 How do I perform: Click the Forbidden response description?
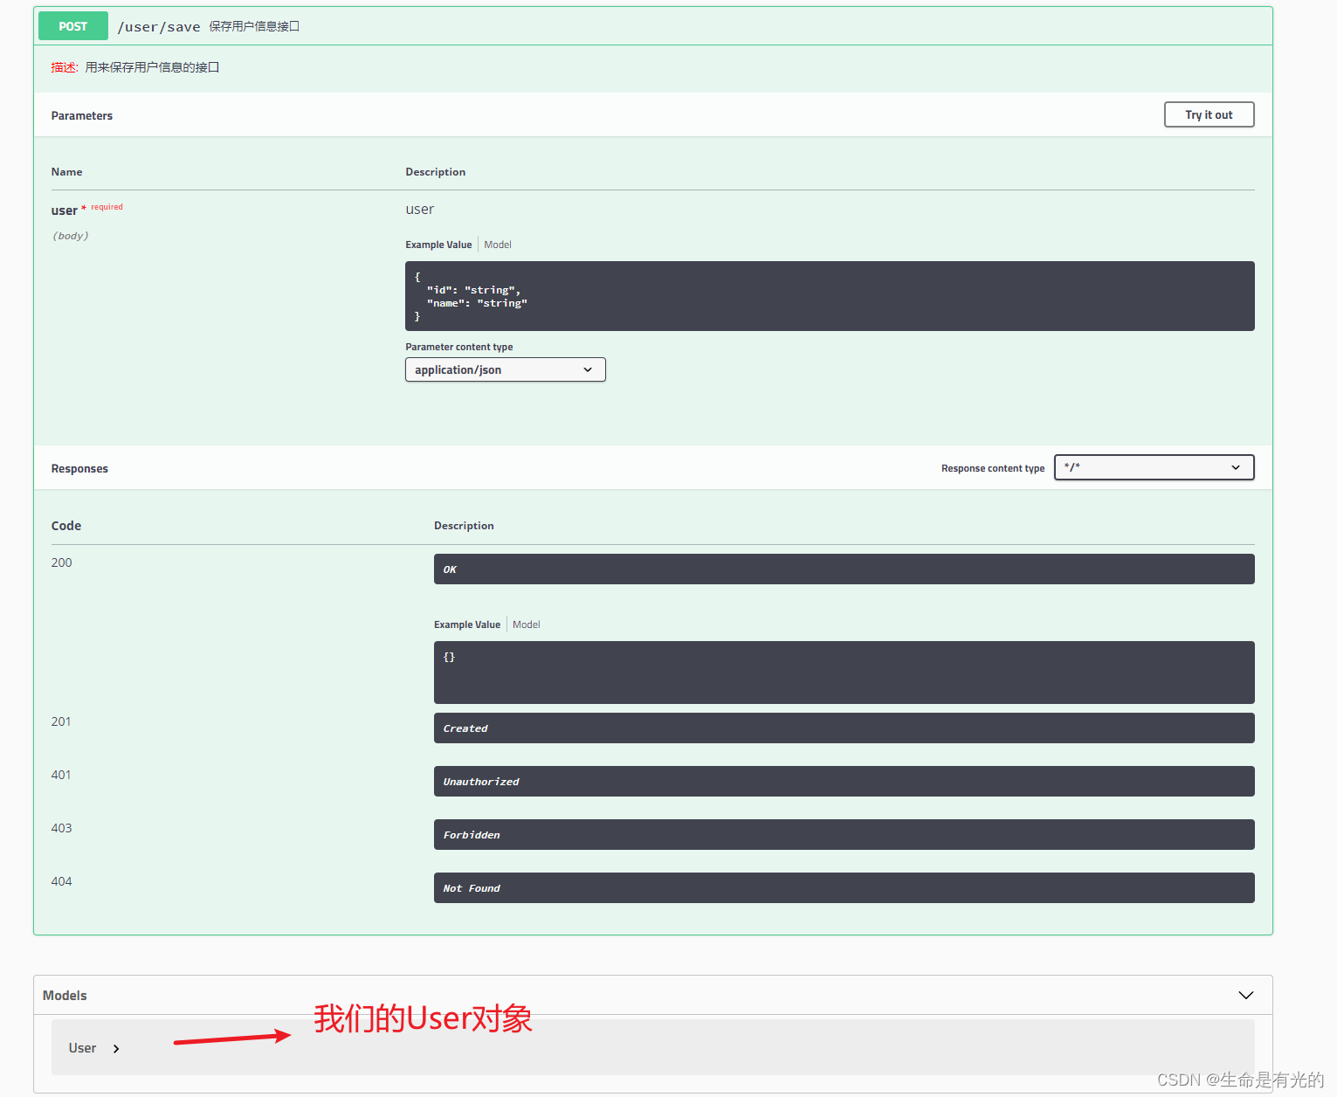[x=844, y=835]
